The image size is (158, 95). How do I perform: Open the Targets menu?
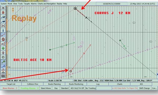click(27, 4)
